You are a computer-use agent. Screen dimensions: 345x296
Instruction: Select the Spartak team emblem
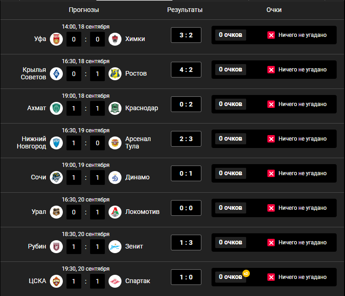(115, 281)
